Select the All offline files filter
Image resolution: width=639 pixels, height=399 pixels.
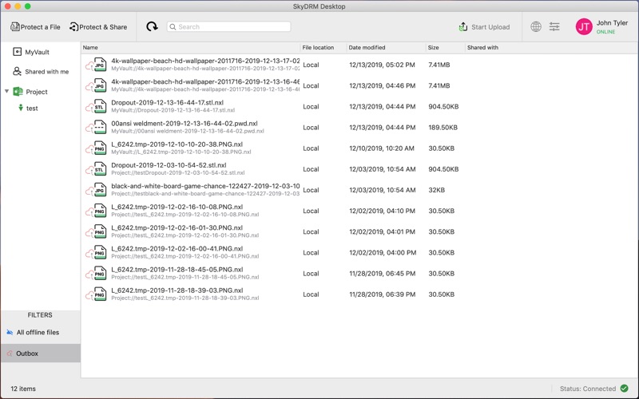tap(38, 332)
